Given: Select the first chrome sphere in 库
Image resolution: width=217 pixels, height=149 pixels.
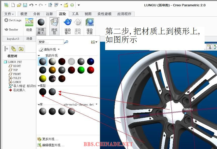Looking at the screenshot, I should point(43,111).
